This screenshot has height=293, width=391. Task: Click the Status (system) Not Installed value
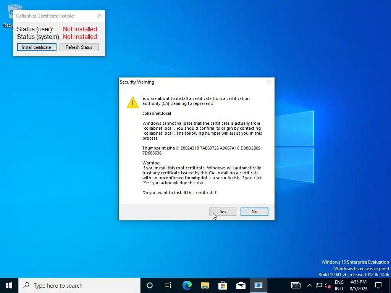click(80, 37)
